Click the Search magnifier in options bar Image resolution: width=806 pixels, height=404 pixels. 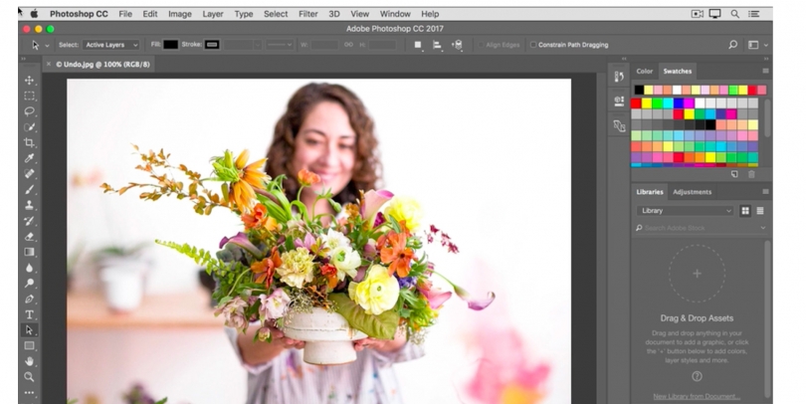pyautogui.click(x=733, y=45)
